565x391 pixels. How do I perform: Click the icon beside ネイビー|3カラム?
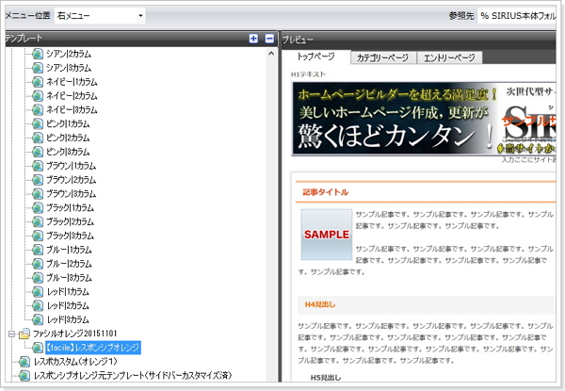[38, 109]
